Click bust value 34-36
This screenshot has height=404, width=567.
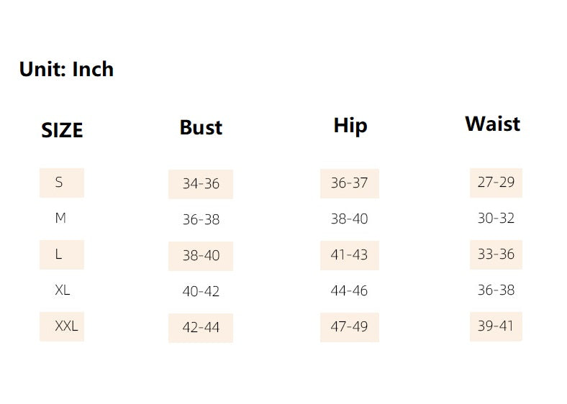click(x=201, y=184)
